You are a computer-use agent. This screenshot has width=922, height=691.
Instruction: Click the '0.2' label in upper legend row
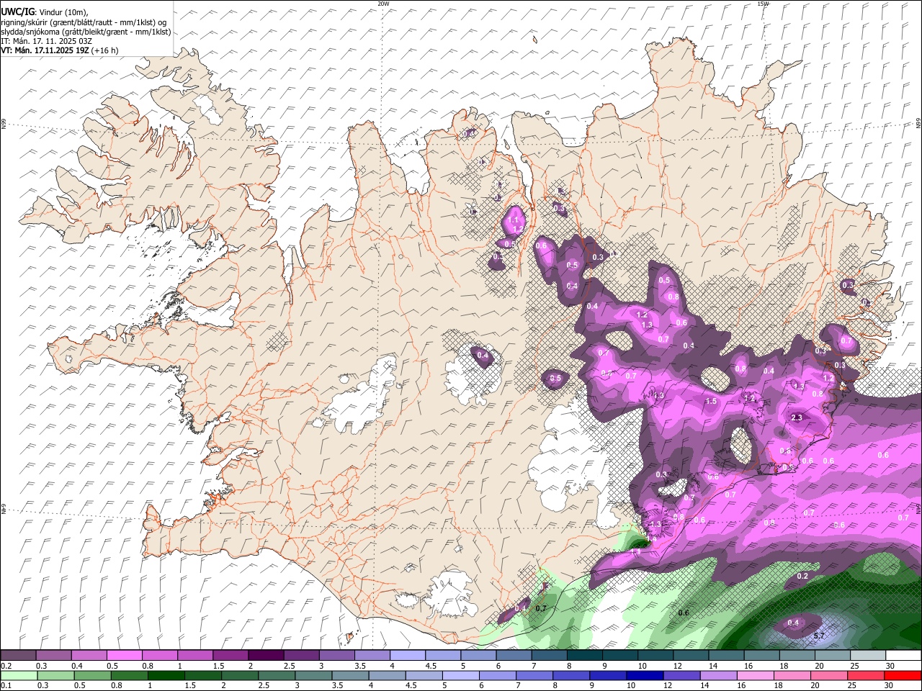pyautogui.click(x=5, y=666)
